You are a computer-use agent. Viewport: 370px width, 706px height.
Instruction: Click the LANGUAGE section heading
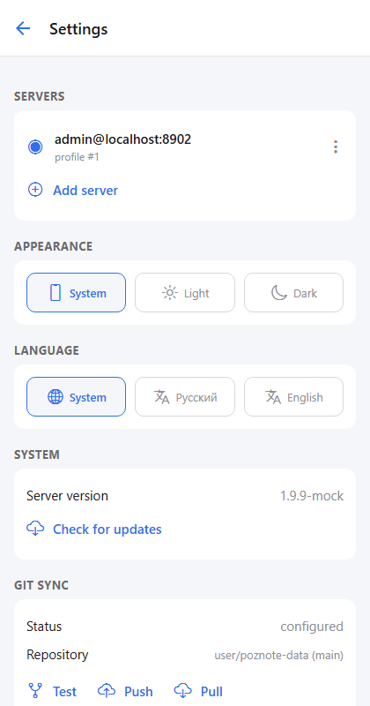coord(47,350)
